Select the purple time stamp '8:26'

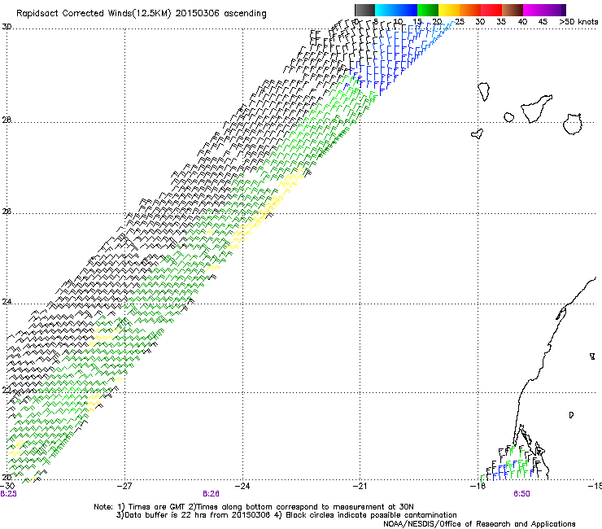211,494
